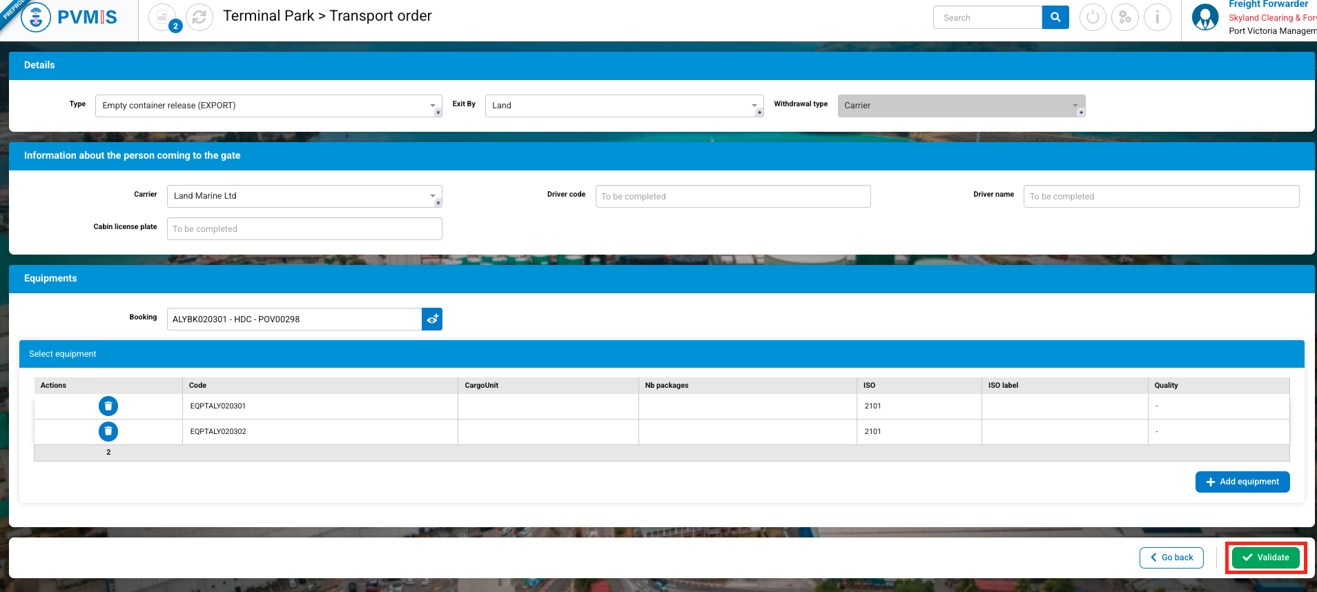Open the Type dropdown

268,106
